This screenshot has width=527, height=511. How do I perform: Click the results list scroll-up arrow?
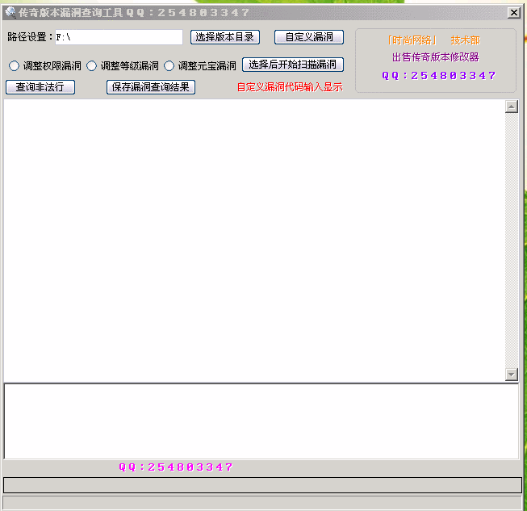(x=511, y=107)
